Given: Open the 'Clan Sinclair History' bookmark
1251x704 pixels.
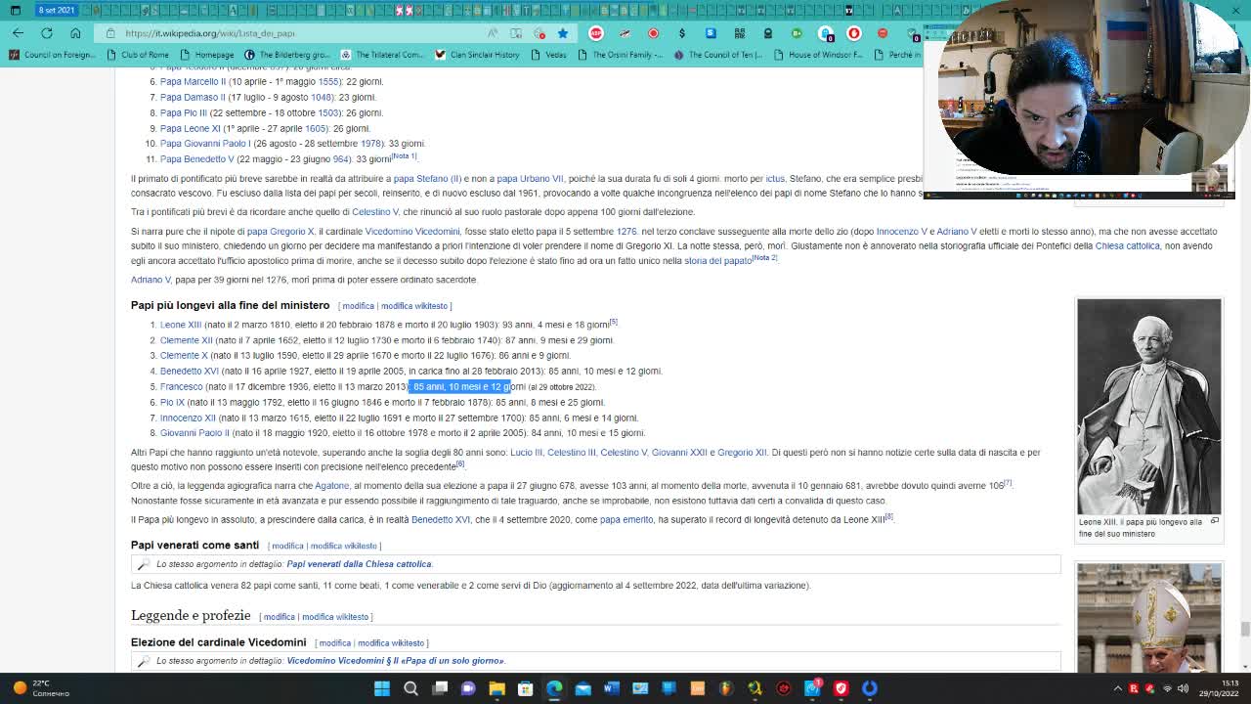Looking at the screenshot, I should 477,55.
